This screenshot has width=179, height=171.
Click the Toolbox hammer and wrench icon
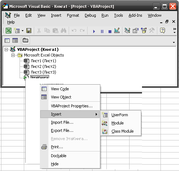[x=152, y=31]
